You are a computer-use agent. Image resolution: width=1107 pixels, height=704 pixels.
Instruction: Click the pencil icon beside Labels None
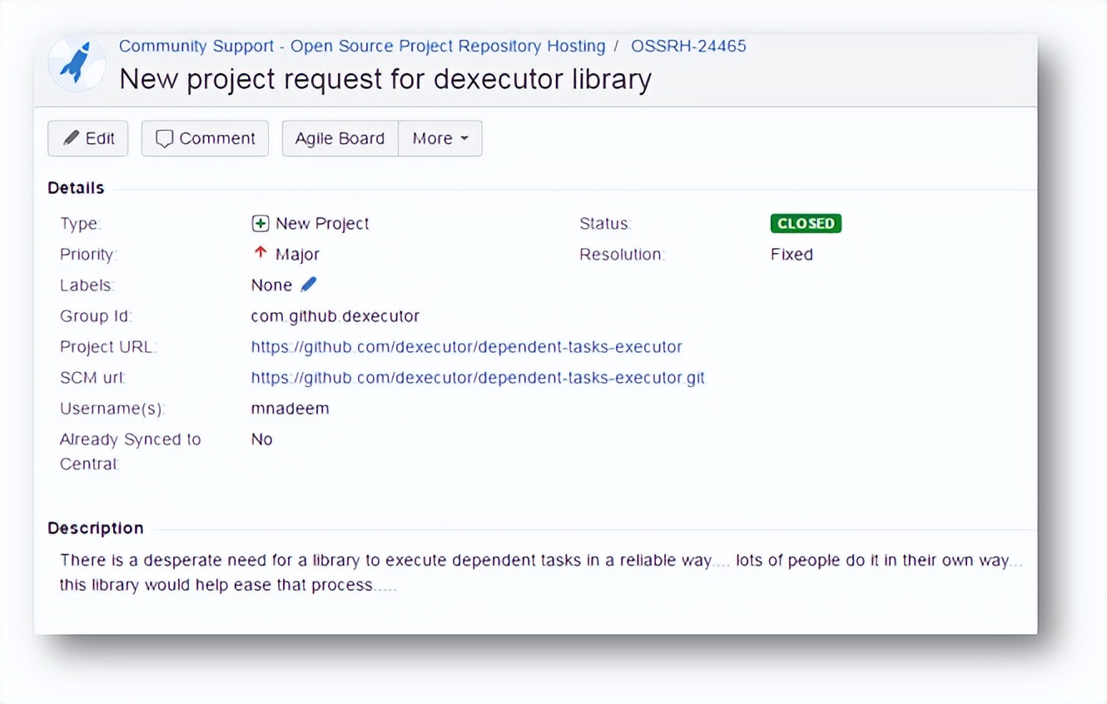click(309, 285)
